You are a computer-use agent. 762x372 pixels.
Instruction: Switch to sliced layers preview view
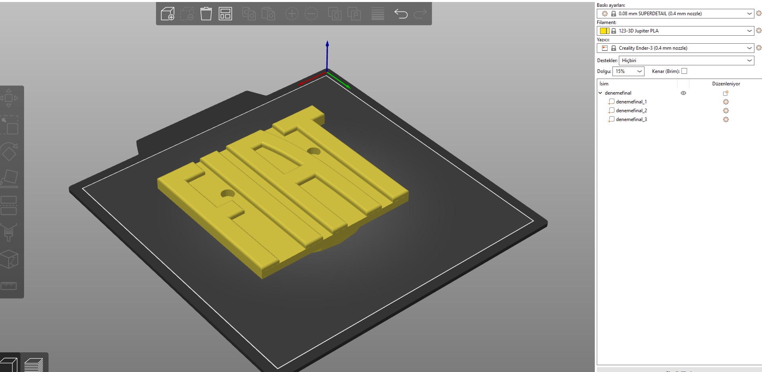coord(34,365)
